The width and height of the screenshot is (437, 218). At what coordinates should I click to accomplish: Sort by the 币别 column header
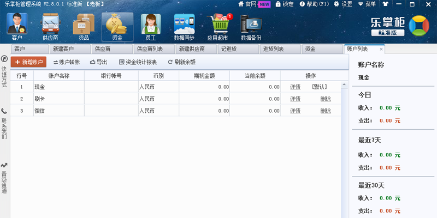pyautogui.click(x=158, y=76)
